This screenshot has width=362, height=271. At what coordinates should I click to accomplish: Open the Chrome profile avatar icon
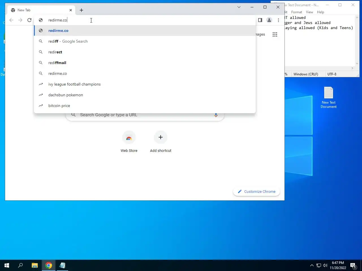coord(269,20)
